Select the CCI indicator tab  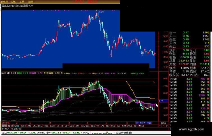pos(113,126)
